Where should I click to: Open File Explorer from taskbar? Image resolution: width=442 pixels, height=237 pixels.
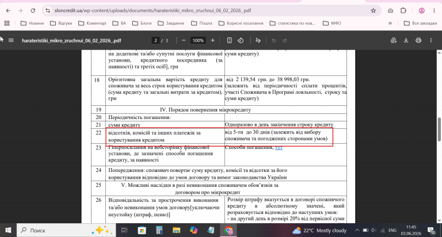(x=177, y=230)
